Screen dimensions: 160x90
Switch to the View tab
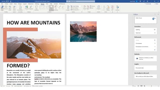(47, 4)
